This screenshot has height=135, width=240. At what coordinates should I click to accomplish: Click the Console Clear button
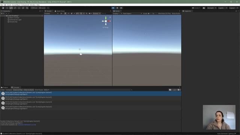click(x=3, y=90)
